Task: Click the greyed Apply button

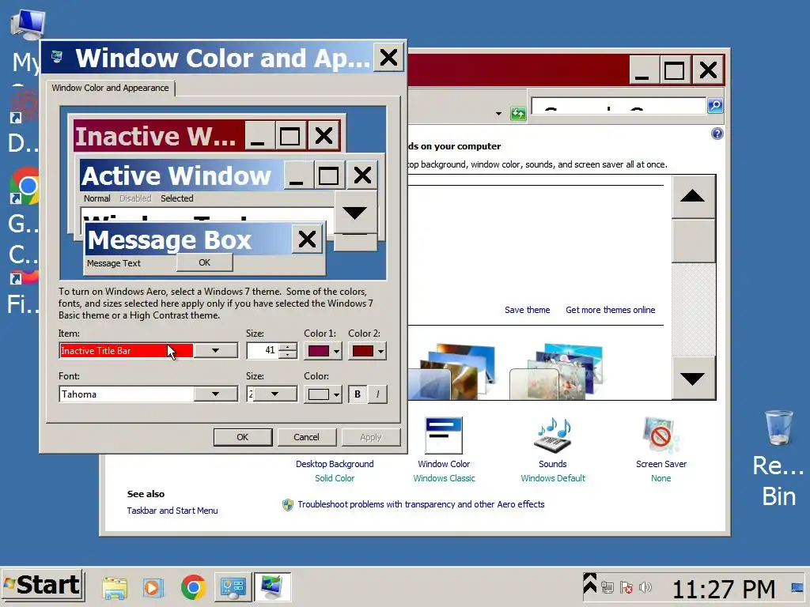Action: 370,437
